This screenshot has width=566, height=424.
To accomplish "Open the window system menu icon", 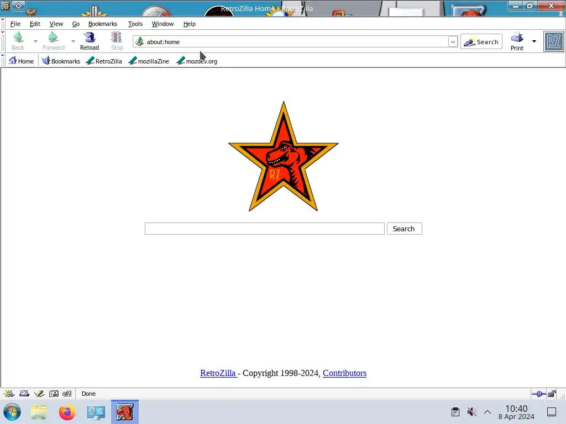I will pos(6,6).
